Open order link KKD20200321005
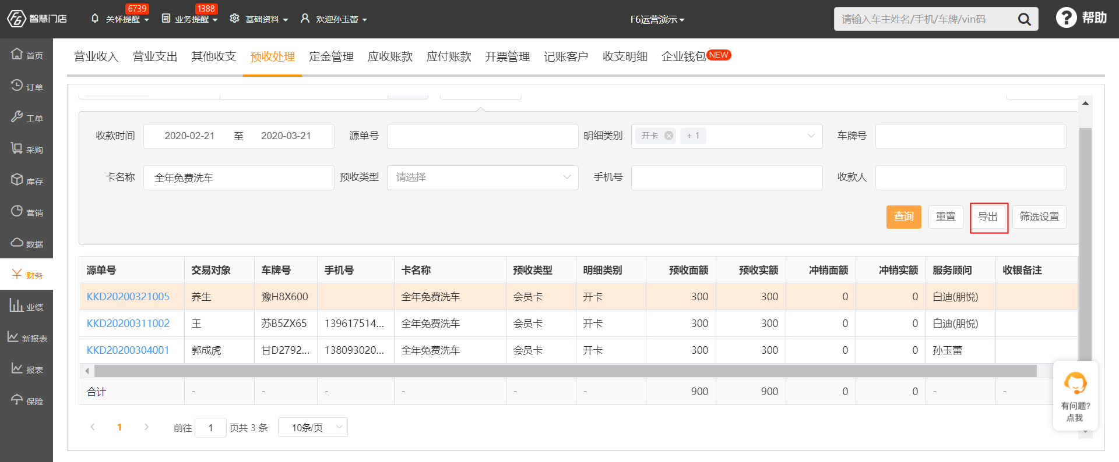 pyautogui.click(x=128, y=297)
